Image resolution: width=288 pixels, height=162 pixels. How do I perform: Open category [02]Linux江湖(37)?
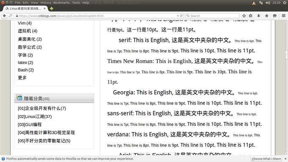[x=35, y=116]
